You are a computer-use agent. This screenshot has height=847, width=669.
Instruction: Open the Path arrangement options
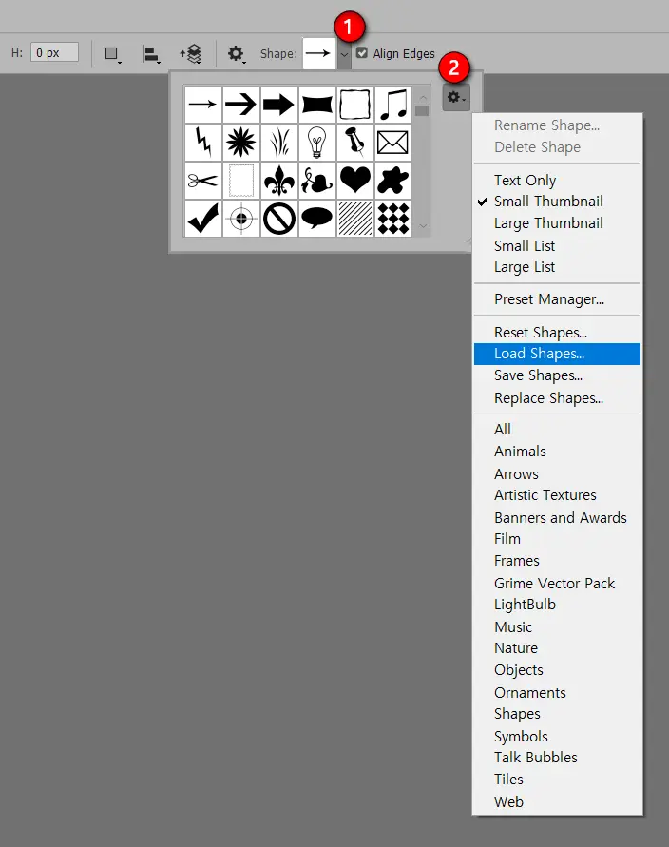click(191, 54)
